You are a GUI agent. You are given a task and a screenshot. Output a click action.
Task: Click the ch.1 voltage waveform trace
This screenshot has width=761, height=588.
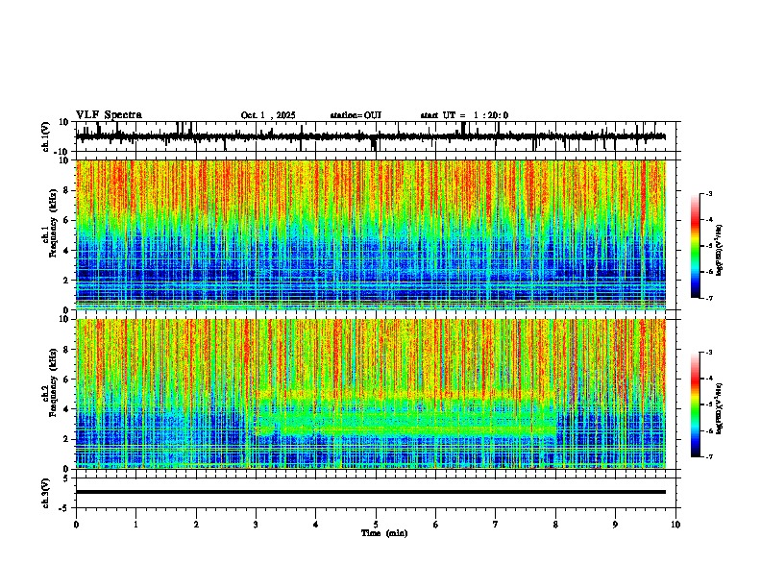(x=371, y=136)
